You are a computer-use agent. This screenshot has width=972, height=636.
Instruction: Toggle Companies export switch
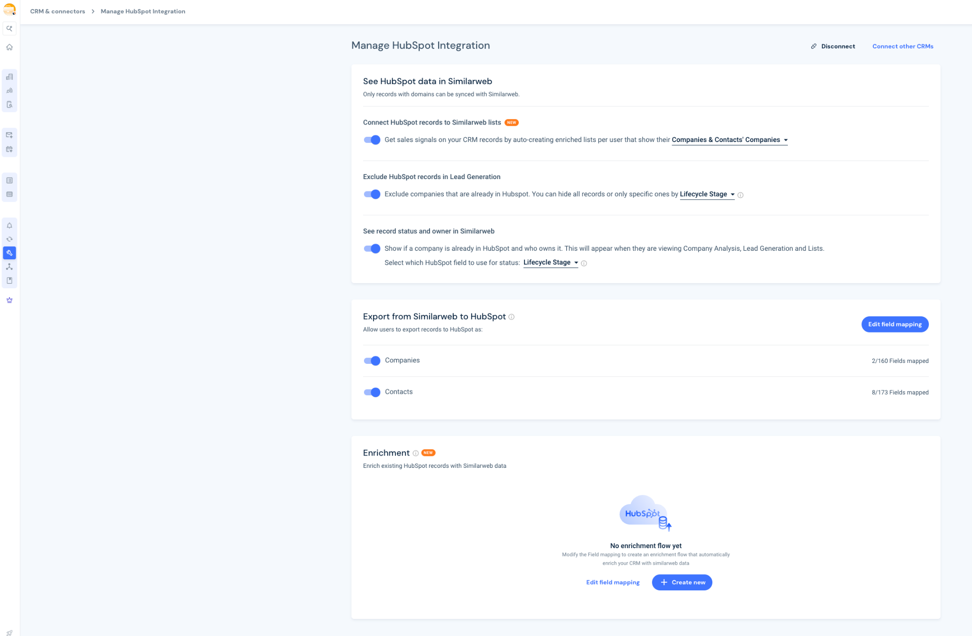click(x=372, y=361)
